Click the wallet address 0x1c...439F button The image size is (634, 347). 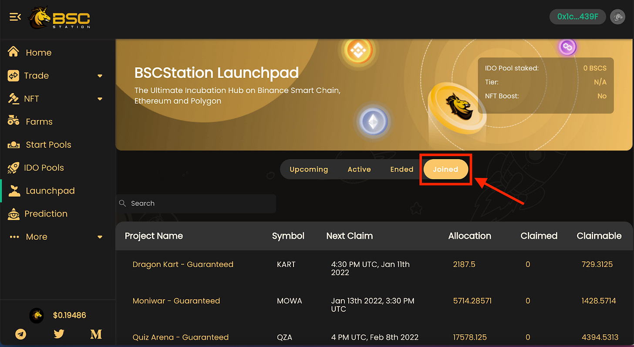pos(578,17)
